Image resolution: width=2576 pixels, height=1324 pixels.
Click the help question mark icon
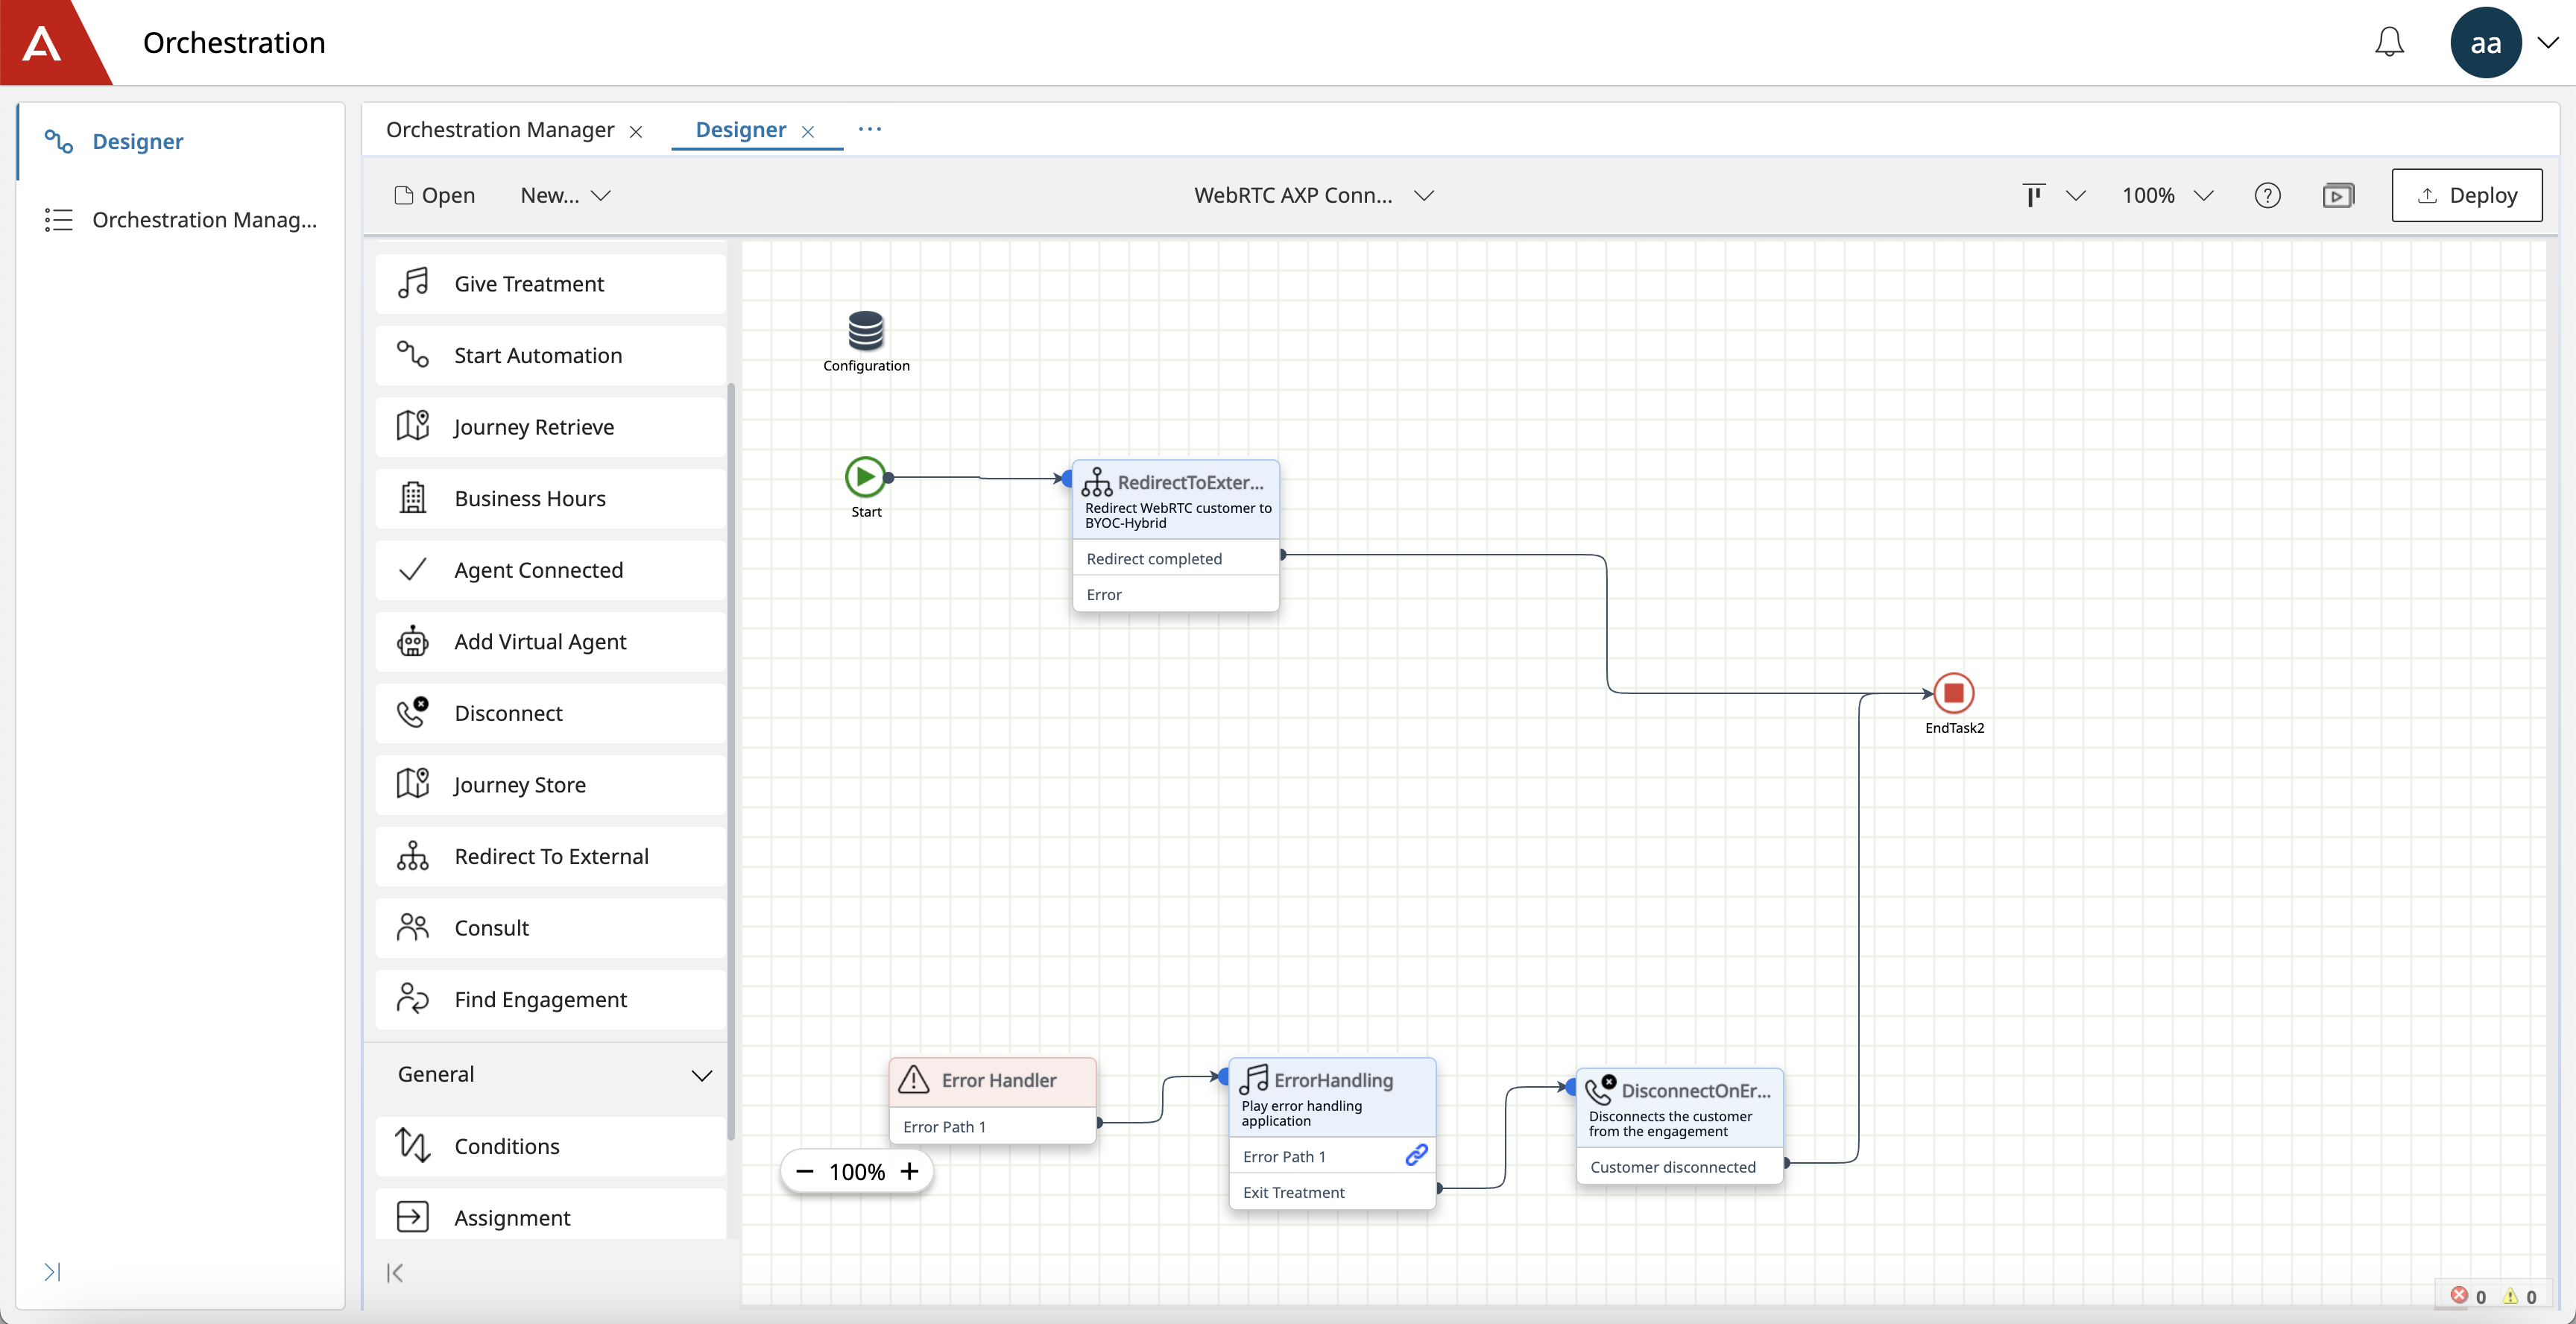2267,195
